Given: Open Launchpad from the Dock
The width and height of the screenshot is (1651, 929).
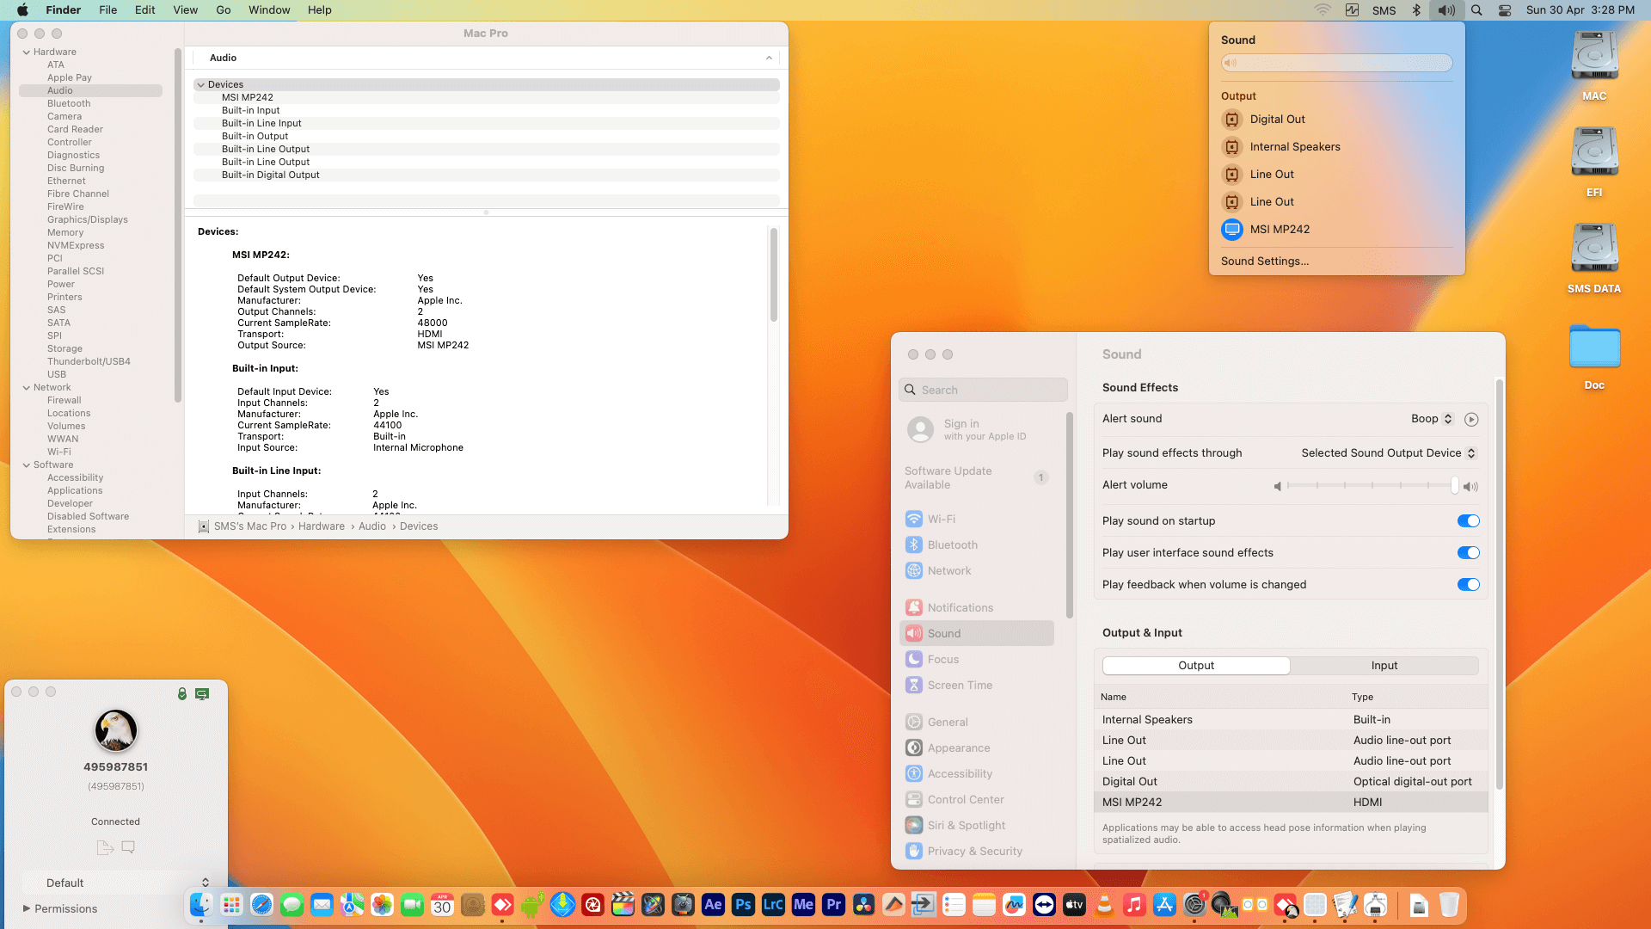Looking at the screenshot, I should 231,905.
